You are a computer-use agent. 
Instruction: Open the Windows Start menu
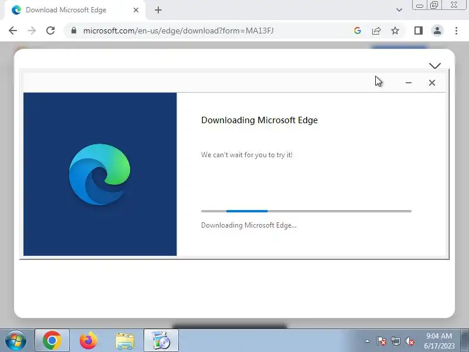point(16,340)
